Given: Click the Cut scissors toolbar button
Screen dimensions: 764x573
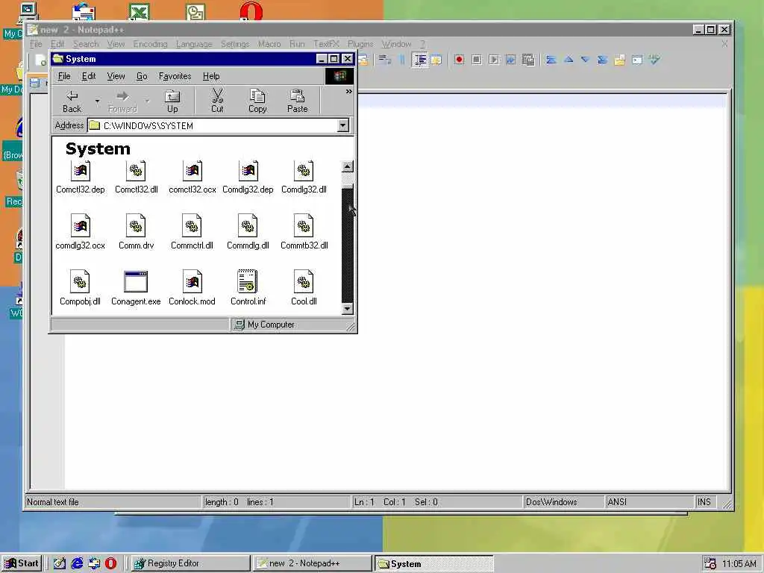Looking at the screenshot, I should 217,101.
